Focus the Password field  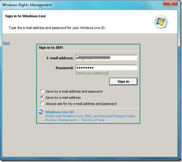click(106, 68)
